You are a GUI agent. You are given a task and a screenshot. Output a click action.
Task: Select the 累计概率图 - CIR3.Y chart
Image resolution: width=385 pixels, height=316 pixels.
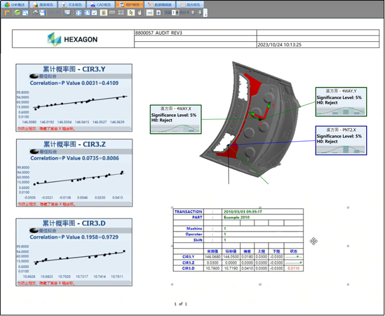[74, 98]
